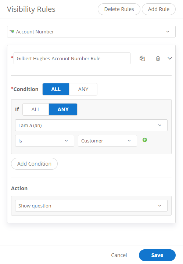Click the Add Condition button
Screen dimensions: 183x264
35,164
